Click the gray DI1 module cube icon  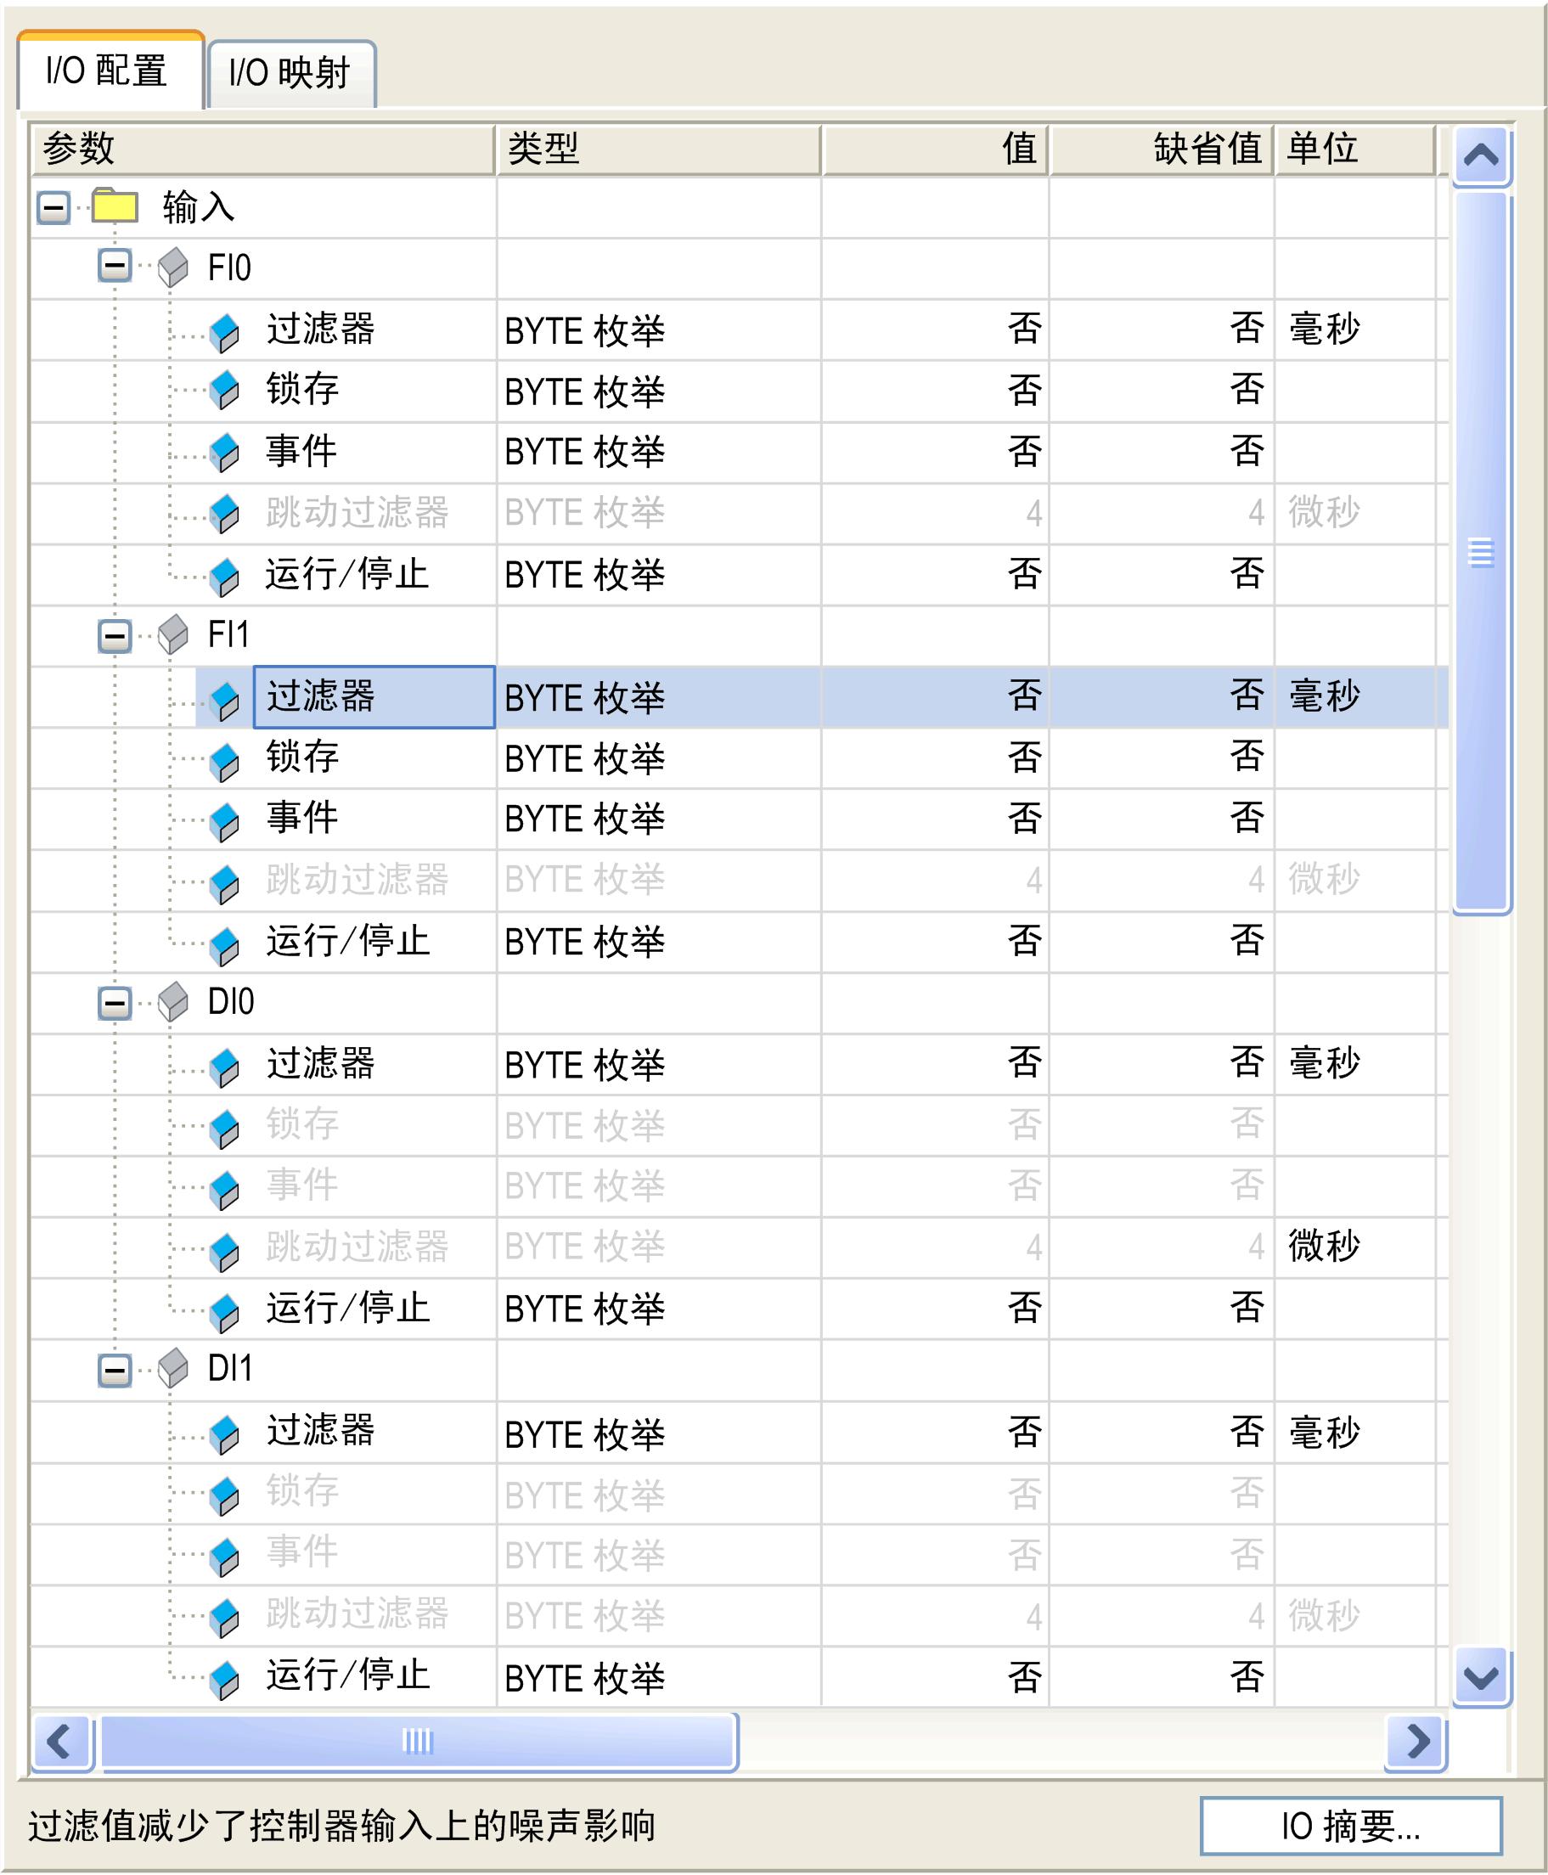[173, 1368]
